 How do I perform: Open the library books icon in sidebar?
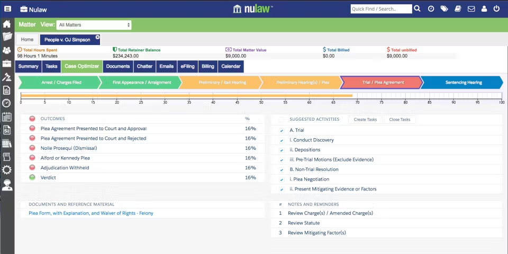click(7, 143)
